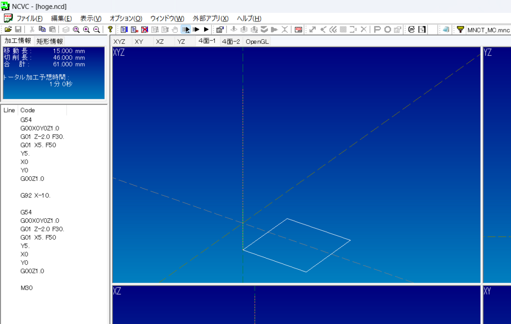Viewport: 511px width, 324px height.
Task: Click the 1分 0秒 estimated time value
Action: click(x=60, y=84)
